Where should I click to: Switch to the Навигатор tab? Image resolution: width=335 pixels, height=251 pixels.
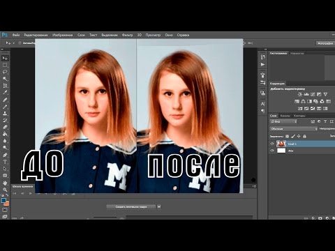pos(297,53)
